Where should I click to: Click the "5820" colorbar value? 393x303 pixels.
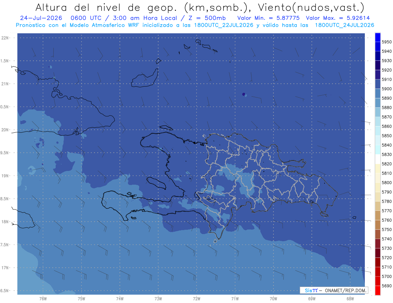click(386, 164)
